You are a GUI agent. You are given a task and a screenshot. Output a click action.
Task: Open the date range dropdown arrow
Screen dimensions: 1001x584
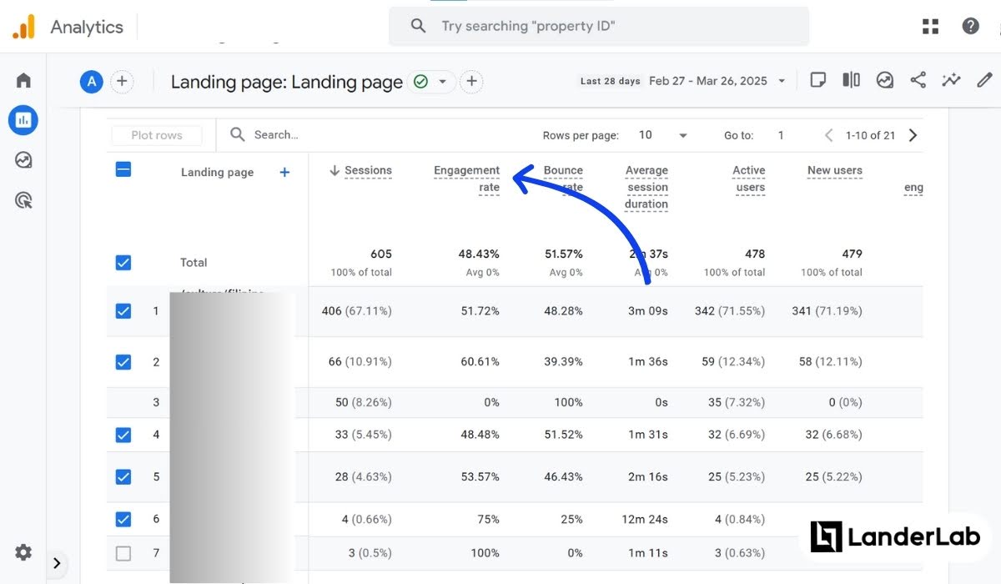(782, 81)
